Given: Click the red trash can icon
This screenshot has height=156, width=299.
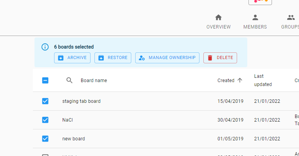Looking at the screenshot, I should (210, 58).
